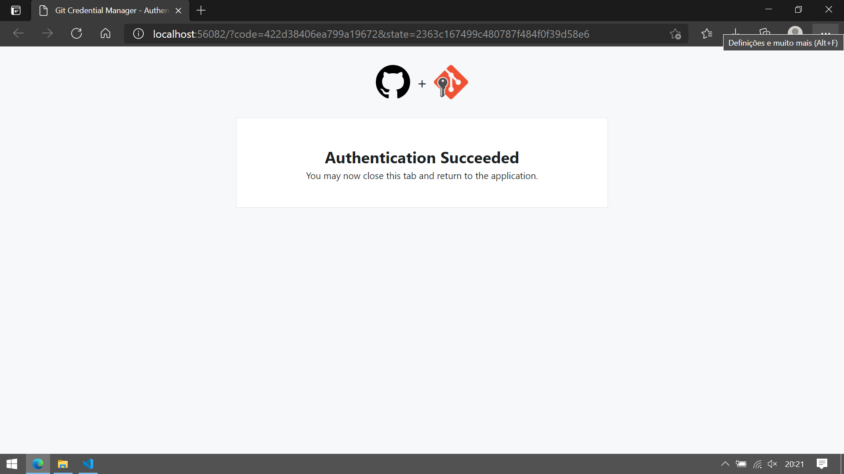Open the Favorites list
The image size is (844, 474).
tap(707, 34)
